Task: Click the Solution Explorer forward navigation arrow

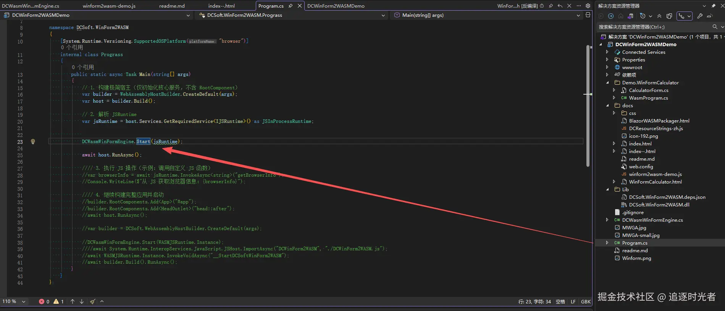Action: 611,16
